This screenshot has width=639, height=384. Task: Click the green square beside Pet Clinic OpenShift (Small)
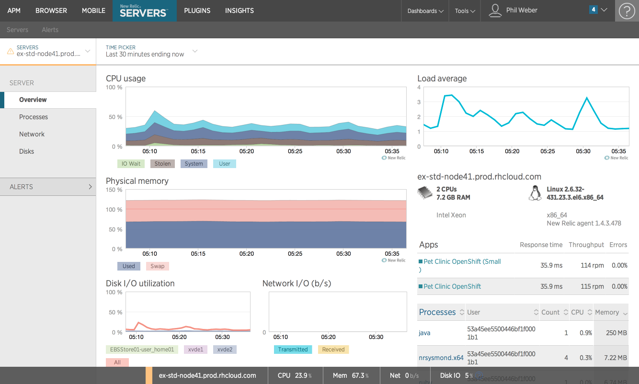(x=421, y=261)
